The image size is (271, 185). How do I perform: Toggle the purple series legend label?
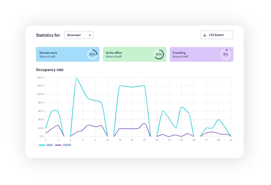(x=67, y=145)
